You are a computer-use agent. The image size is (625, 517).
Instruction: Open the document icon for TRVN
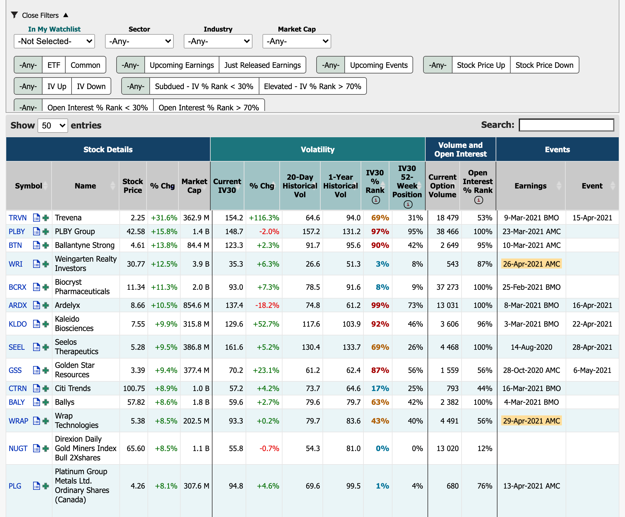pos(37,218)
